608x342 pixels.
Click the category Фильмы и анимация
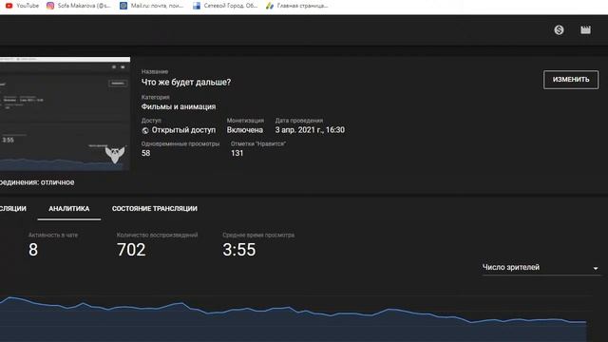pos(179,106)
